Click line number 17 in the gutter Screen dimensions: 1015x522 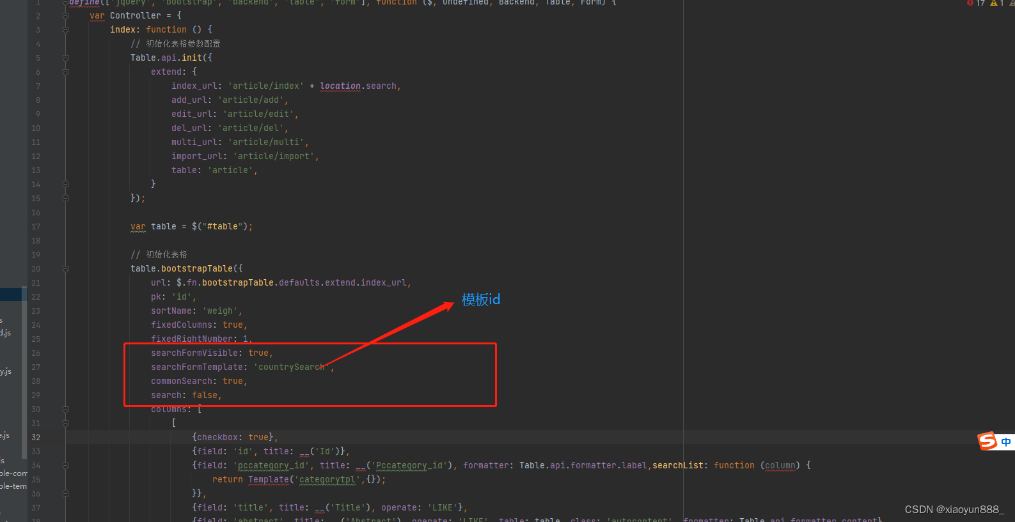pyautogui.click(x=36, y=227)
